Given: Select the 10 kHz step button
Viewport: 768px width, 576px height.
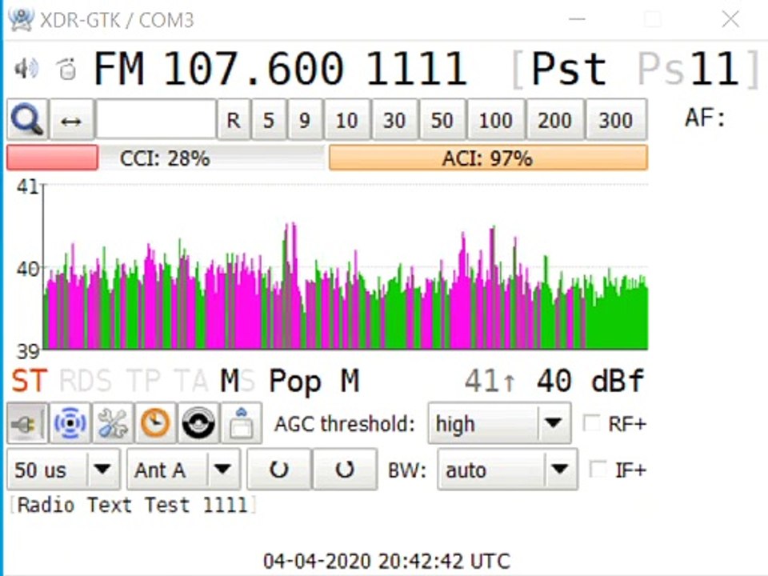Looking at the screenshot, I should [x=346, y=120].
